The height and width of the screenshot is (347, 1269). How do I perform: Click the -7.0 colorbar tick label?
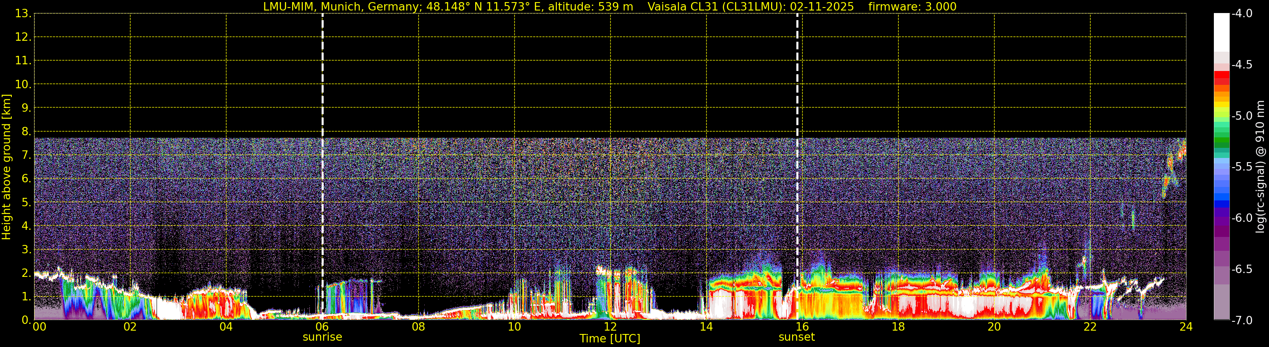pyautogui.click(x=1241, y=321)
